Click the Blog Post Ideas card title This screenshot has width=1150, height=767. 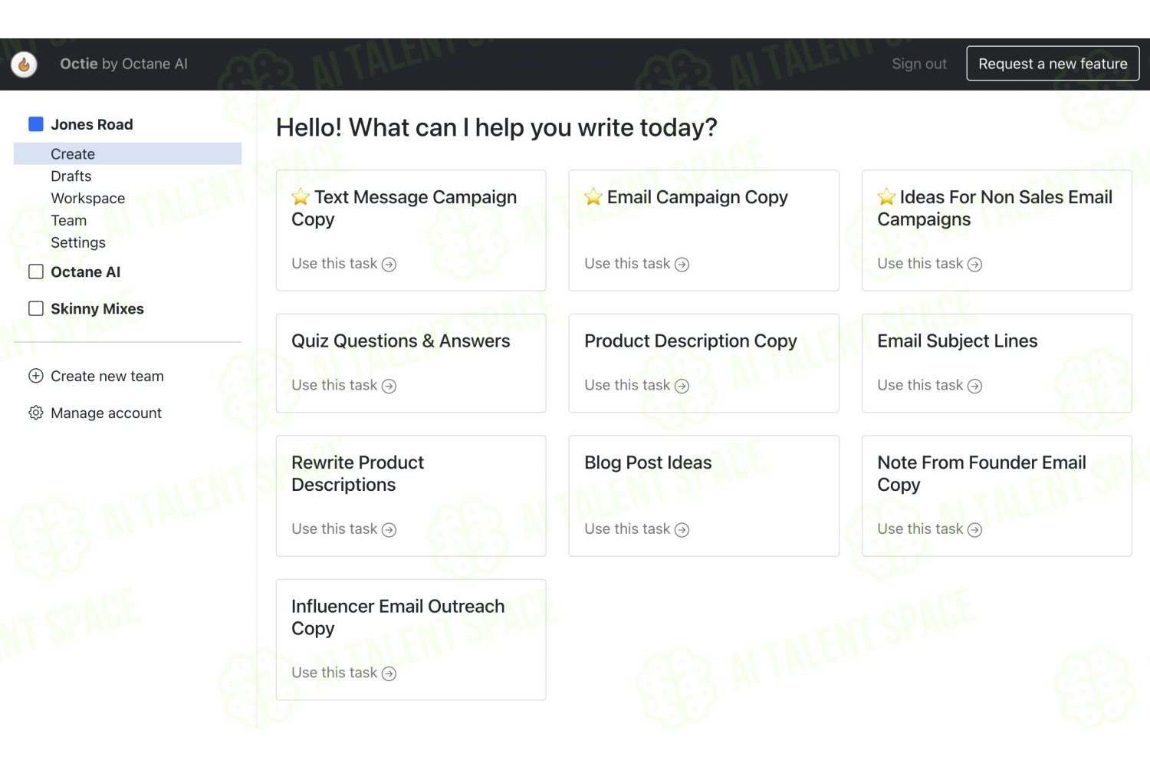(x=648, y=463)
